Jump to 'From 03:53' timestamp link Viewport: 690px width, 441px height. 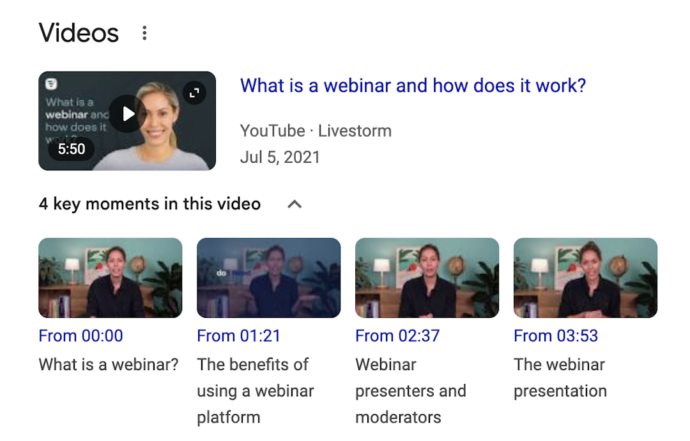click(x=556, y=336)
